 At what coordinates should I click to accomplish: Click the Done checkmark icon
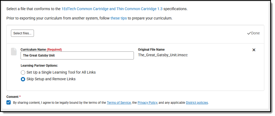pyautogui.click(x=249, y=33)
